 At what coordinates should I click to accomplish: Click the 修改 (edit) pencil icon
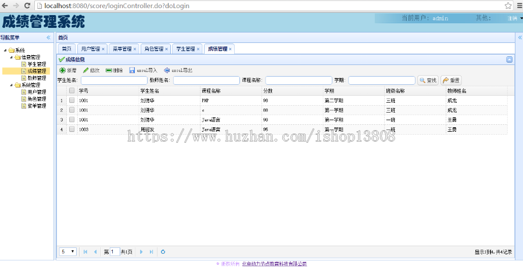pyautogui.click(x=85, y=70)
